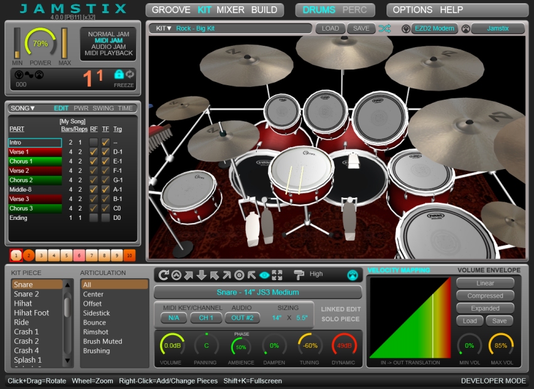The width and height of the screenshot is (534, 389).
Task: Open the Jamstix output mapping dropdown
Action: point(498,29)
